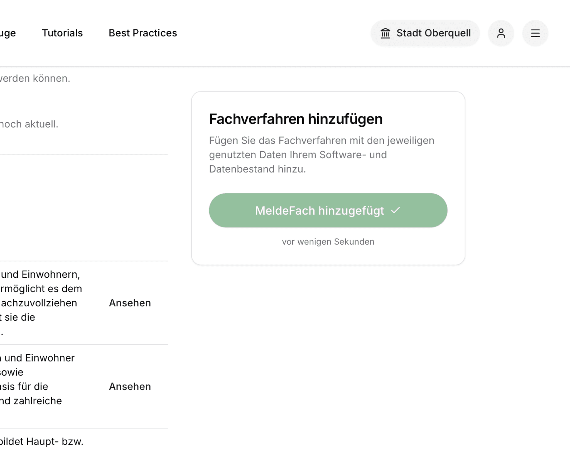This screenshot has width=570, height=457.
Task: Click the lower 'Ansehen' link
Action: point(130,386)
